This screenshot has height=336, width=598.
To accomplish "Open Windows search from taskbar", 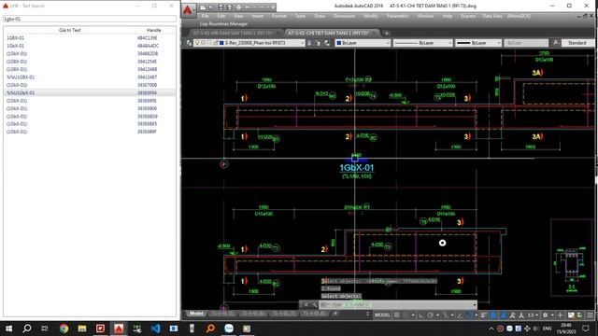I will pyautogui.click(x=27, y=329).
